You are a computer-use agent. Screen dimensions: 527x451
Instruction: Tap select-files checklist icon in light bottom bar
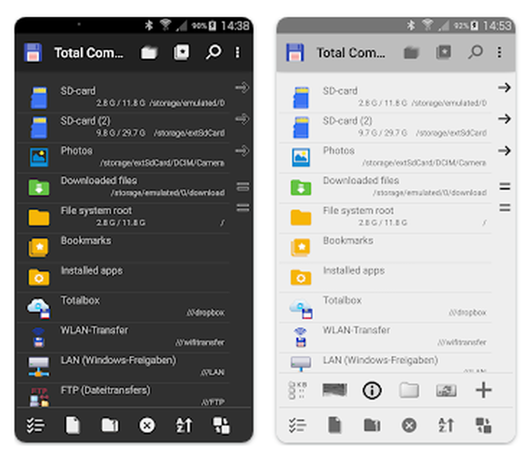click(x=297, y=426)
